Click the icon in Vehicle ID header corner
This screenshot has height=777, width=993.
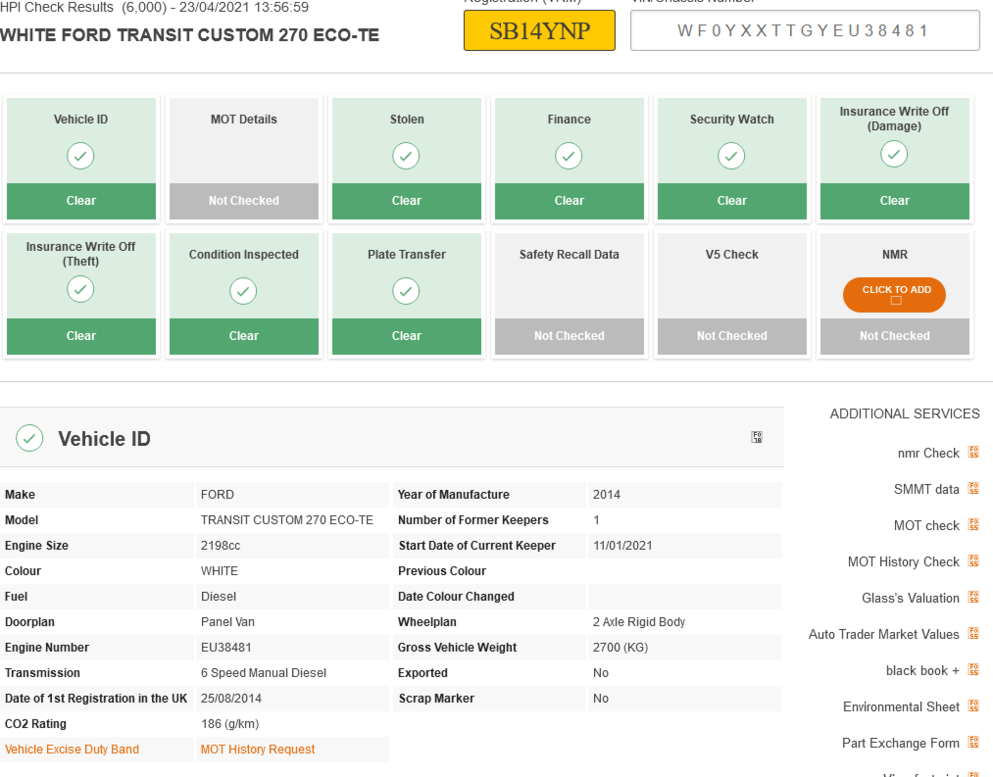pos(757,437)
